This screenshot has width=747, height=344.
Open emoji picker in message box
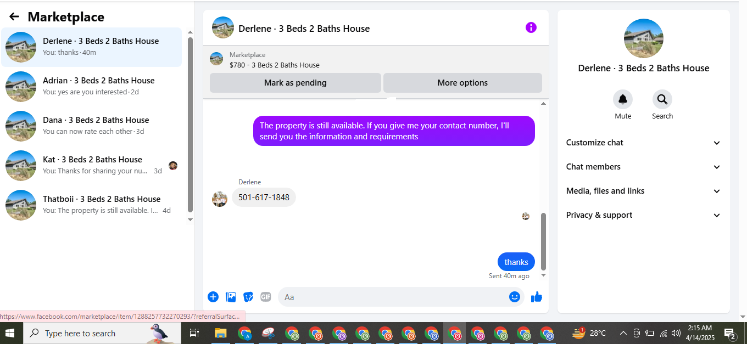(x=515, y=297)
